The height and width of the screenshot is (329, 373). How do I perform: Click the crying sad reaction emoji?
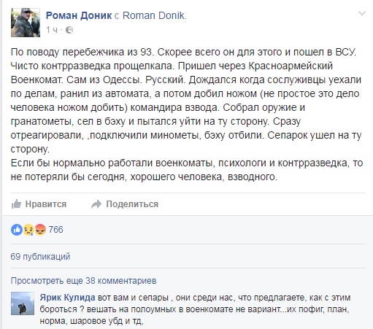point(28,230)
